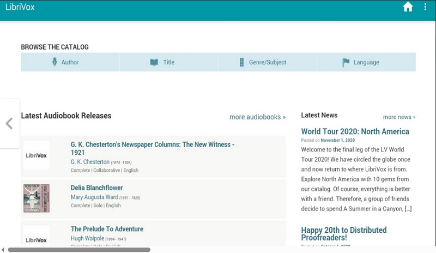Browse catalog by Language

(x=366, y=62)
